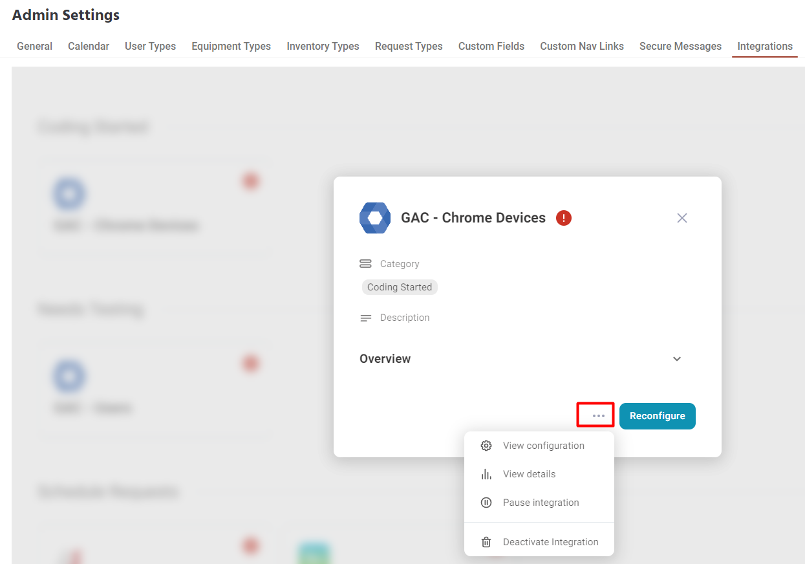
Task: Click the Reconfigure button
Action: pos(658,416)
